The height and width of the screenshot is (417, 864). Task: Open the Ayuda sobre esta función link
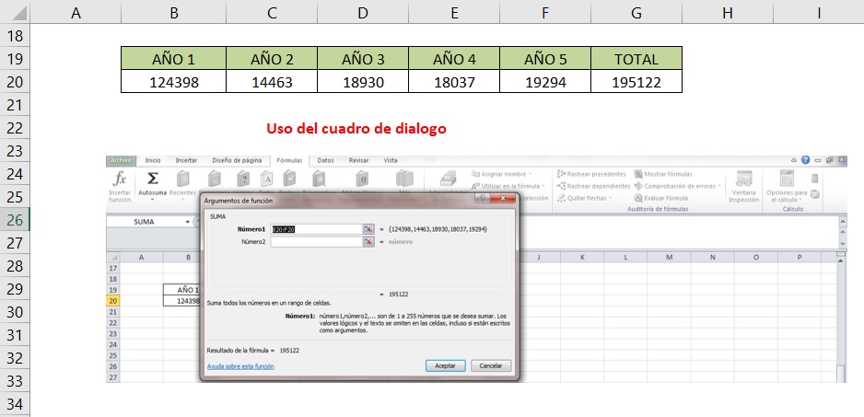click(240, 366)
